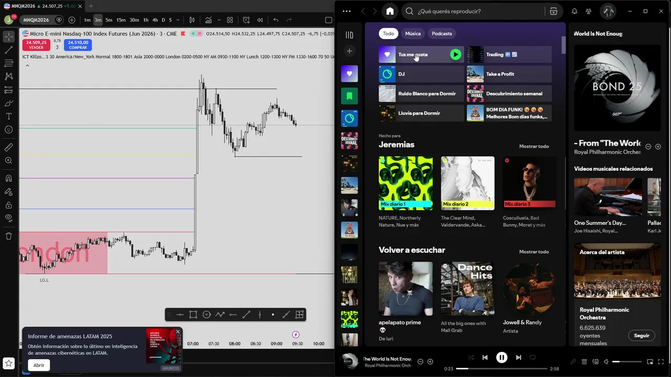Play the Tus me gusta playlist

[456, 54]
